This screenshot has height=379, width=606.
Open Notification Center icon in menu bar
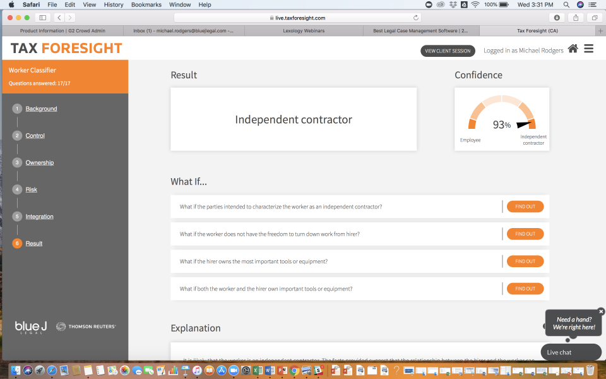[593, 4]
